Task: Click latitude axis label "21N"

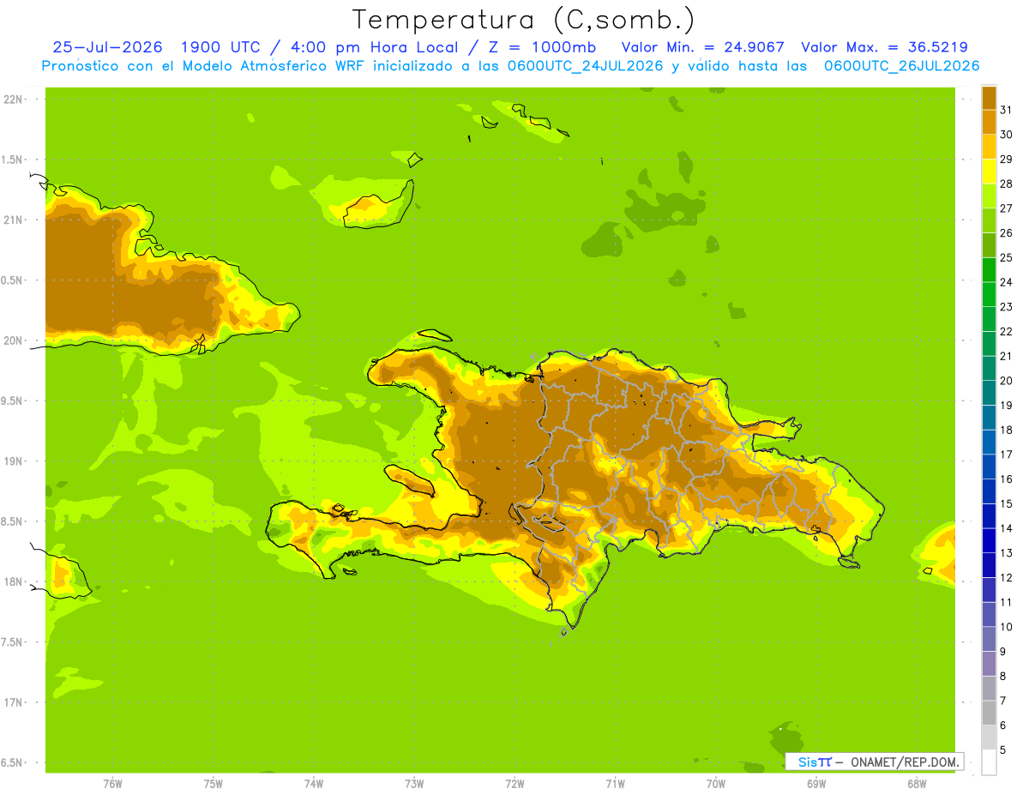Action: [13, 220]
